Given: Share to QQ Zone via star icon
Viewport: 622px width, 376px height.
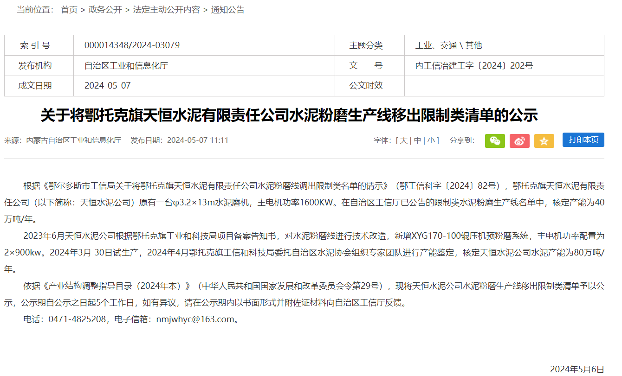Looking at the screenshot, I should pyautogui.click(x=544, y=141).
